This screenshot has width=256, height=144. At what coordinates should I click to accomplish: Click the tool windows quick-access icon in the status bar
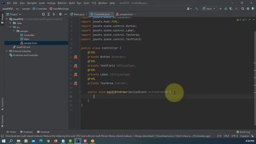pos(2,136)
